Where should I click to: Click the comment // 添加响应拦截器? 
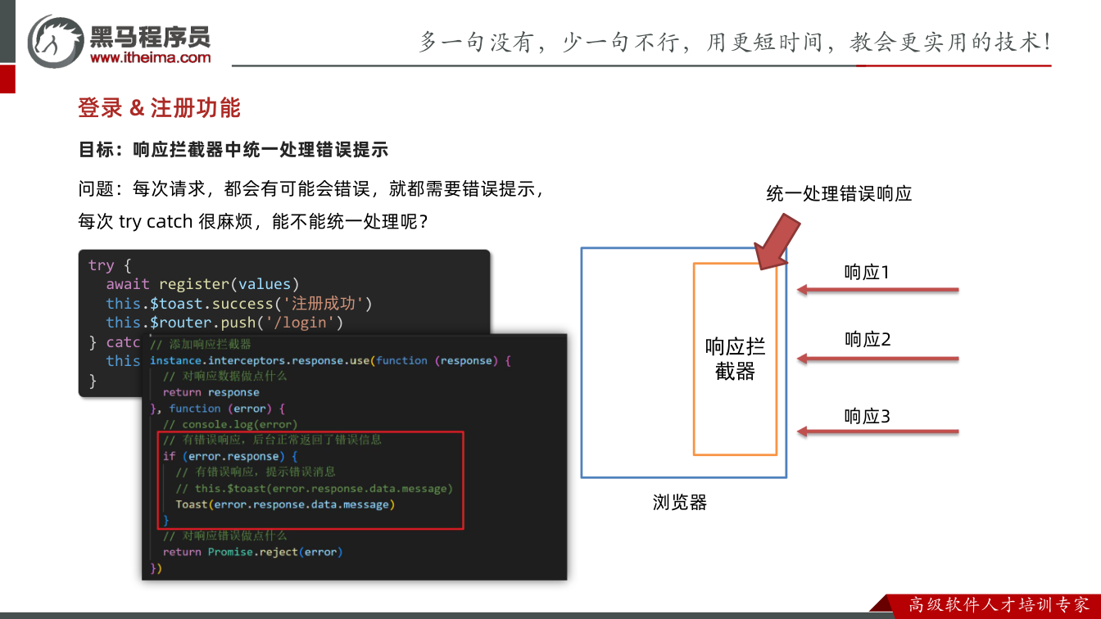[201, 344]
